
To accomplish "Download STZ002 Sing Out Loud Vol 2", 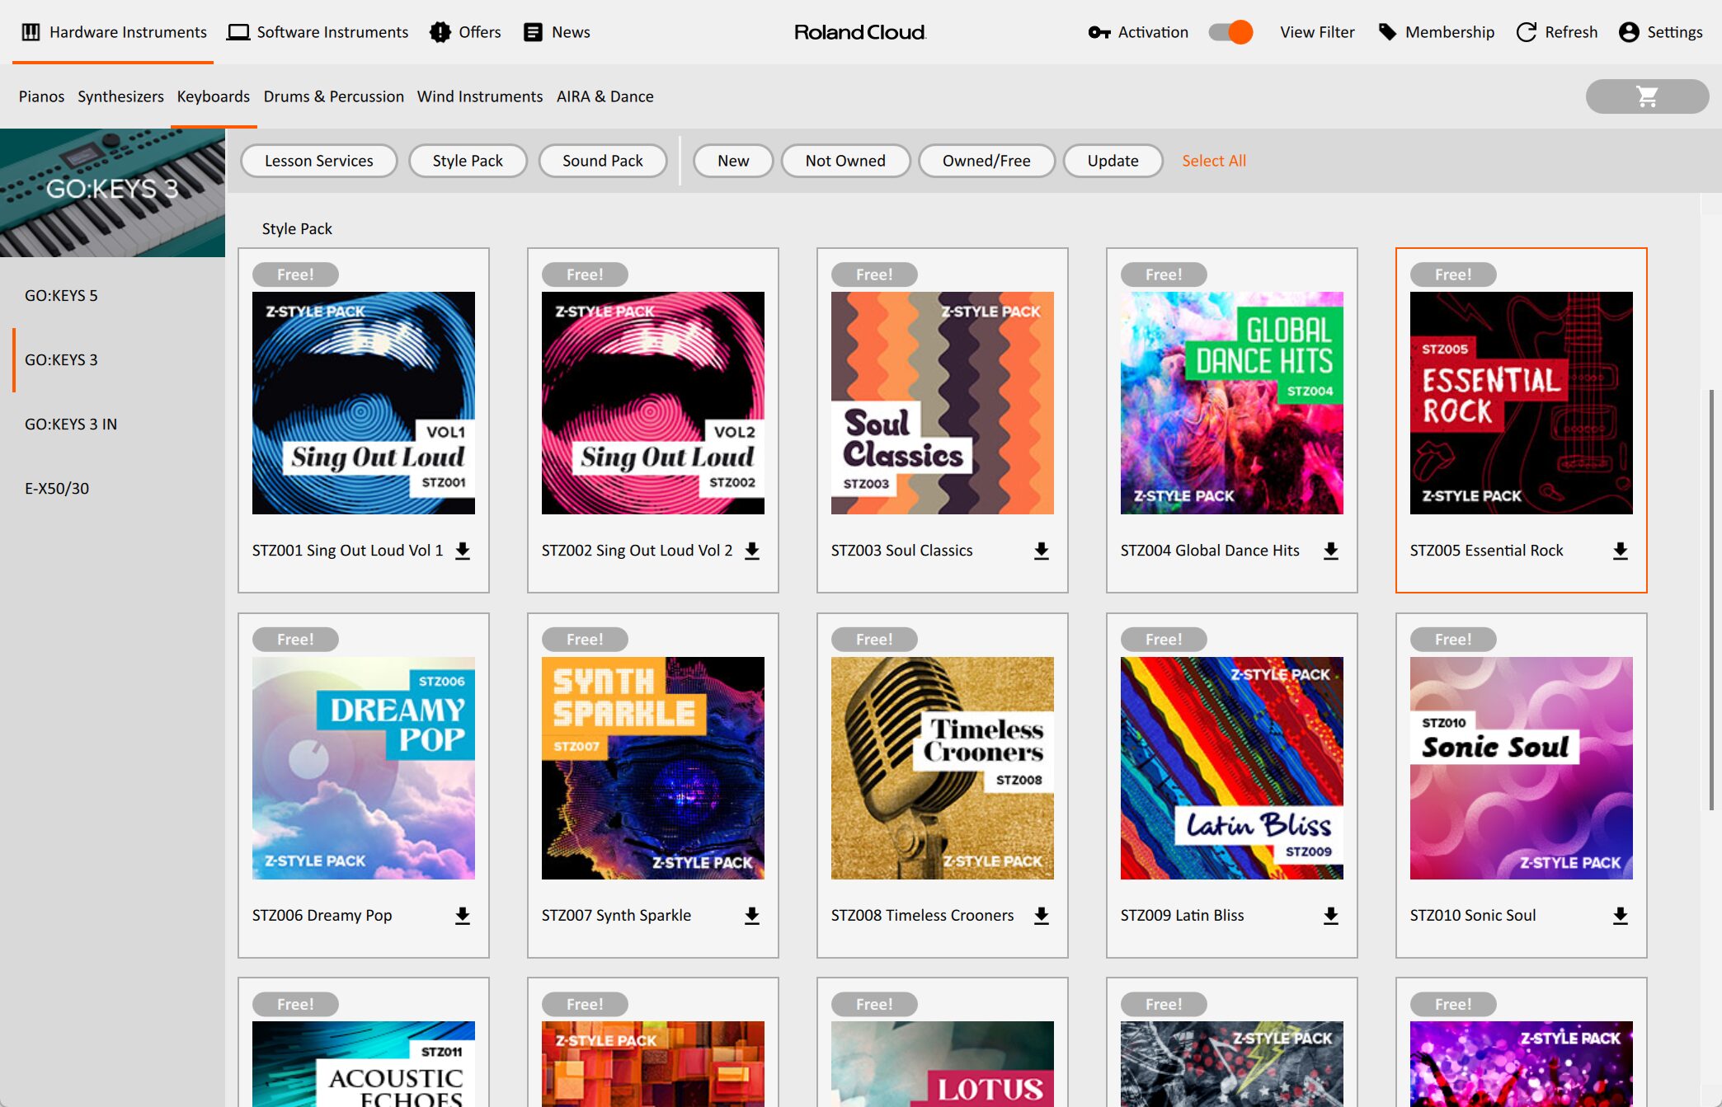I will (752, 551).
